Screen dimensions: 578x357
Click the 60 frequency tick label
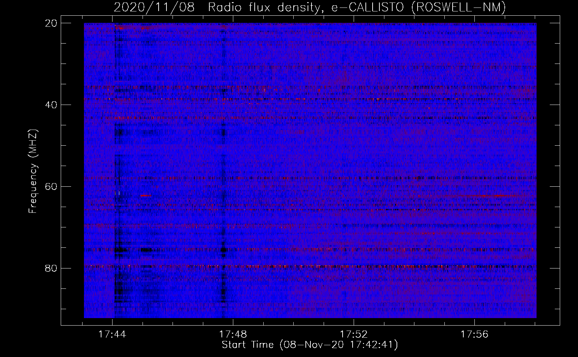(x=51, y=187)
